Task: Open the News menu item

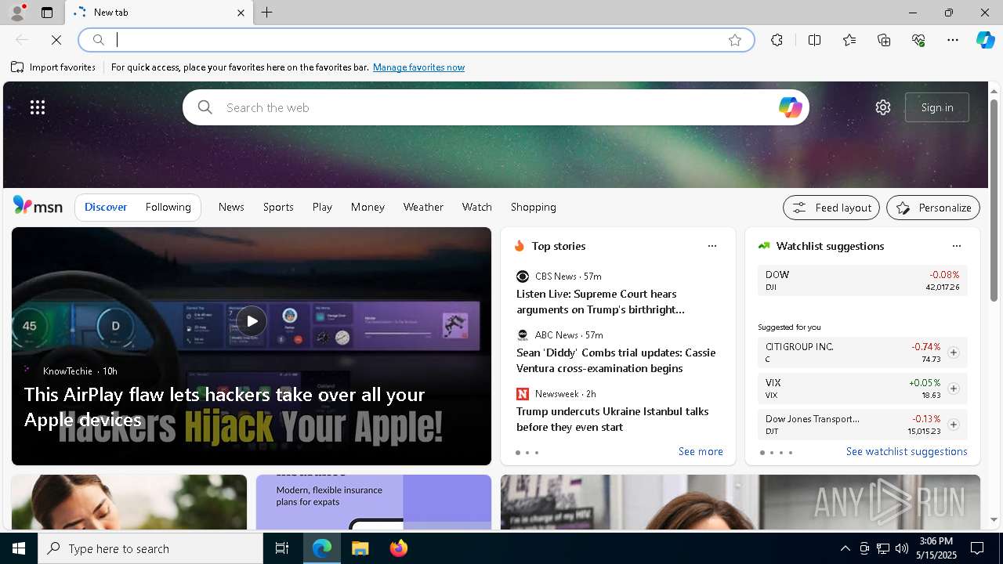Action: coord(231,207)
